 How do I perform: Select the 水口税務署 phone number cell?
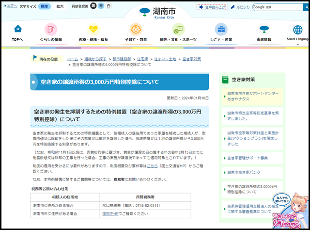click(x=145, y=206)
